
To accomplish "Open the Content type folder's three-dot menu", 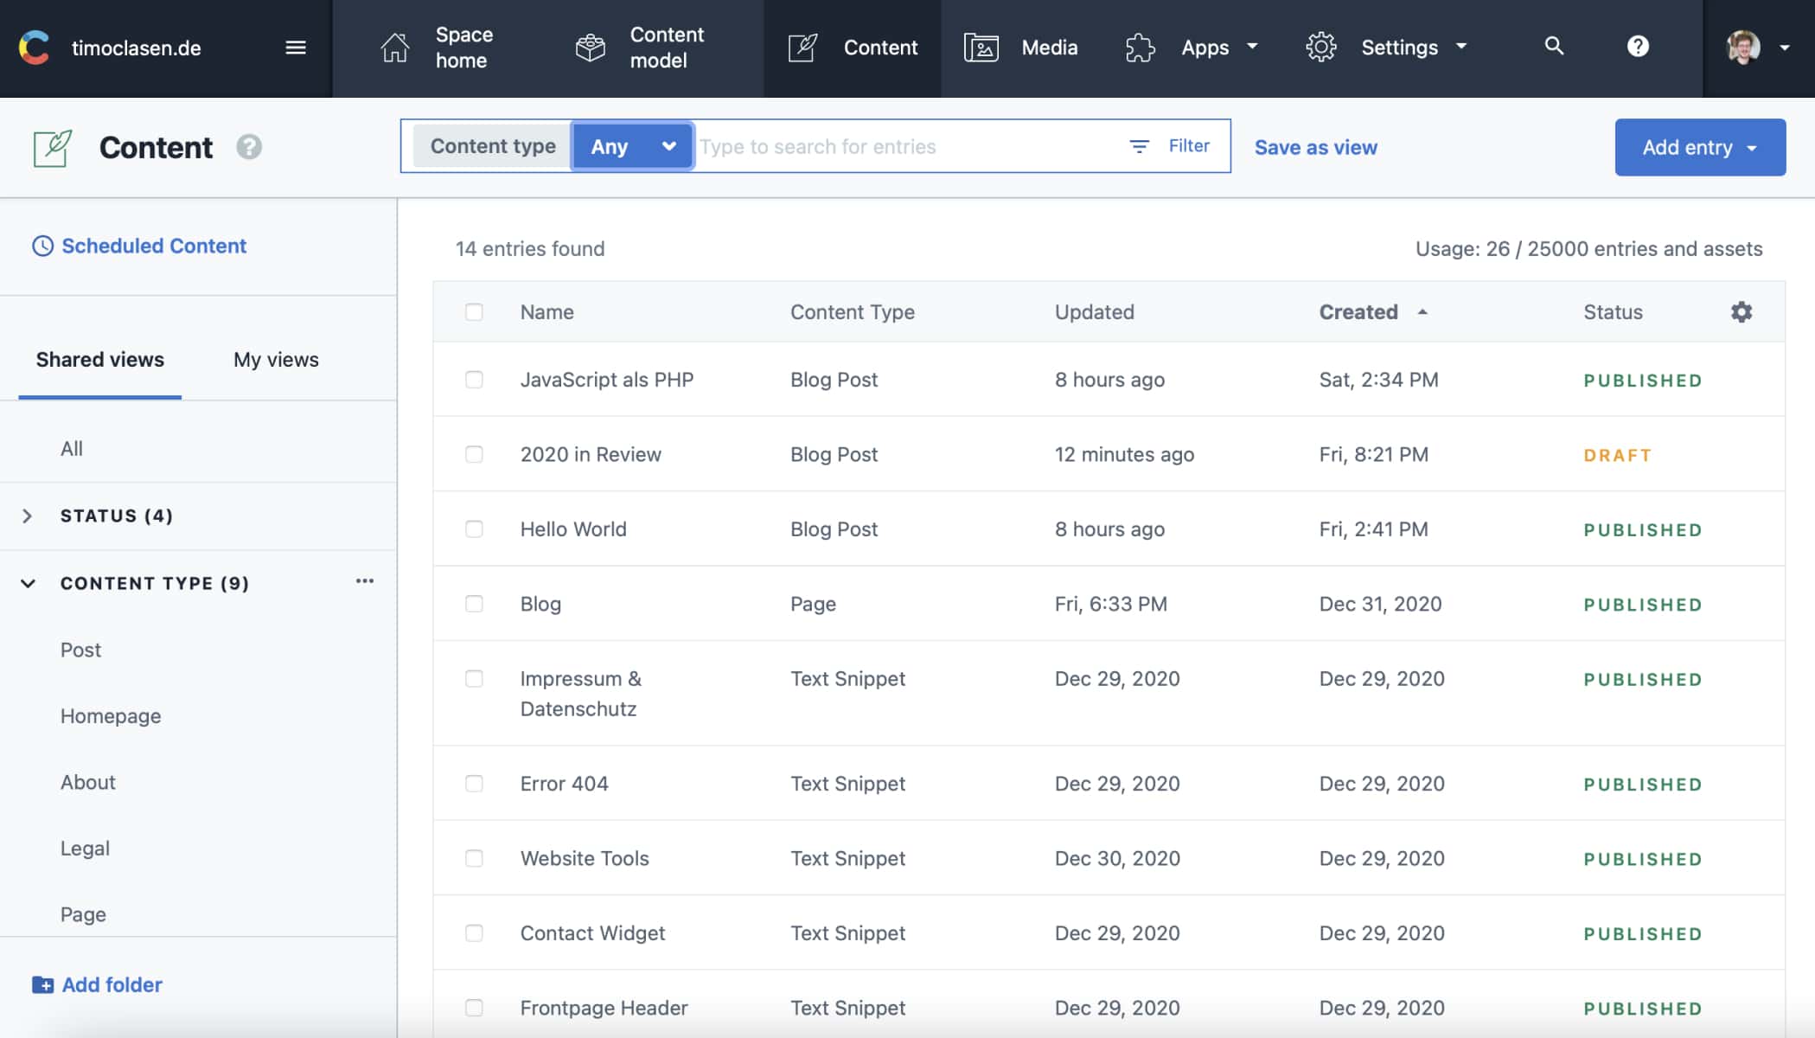I will click(x=365, y=581).
